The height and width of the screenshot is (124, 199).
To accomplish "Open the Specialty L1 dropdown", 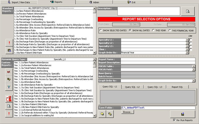I will pyautogui.click(x=187, y=40).
